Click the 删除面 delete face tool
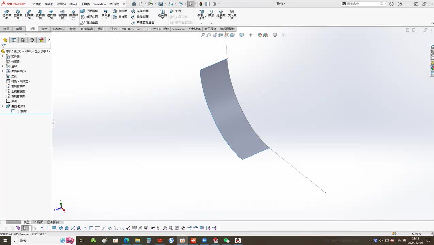This screenshot has height=245, width=434. click(x=120, y=11)
